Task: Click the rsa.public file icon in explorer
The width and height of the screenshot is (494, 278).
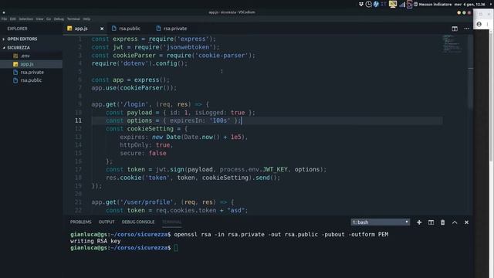Action: tap(15, 80)
